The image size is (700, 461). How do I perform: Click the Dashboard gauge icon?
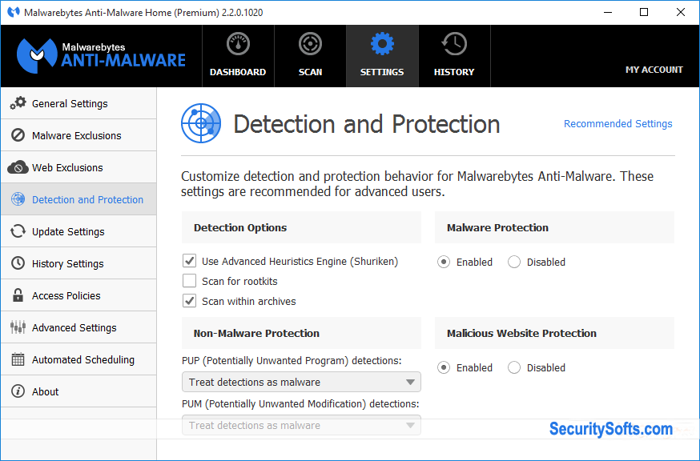[238, 44]
